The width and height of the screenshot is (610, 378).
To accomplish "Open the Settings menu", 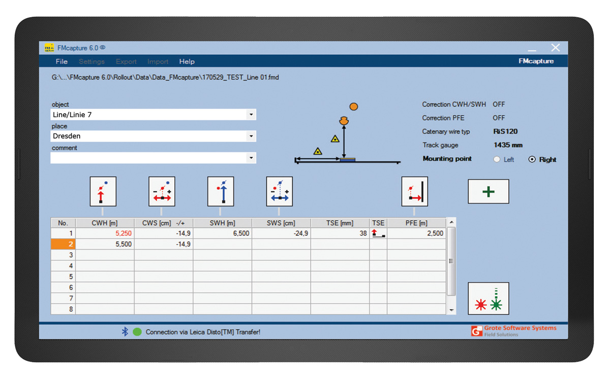I will pyautogui.click(x=91, y=61).
